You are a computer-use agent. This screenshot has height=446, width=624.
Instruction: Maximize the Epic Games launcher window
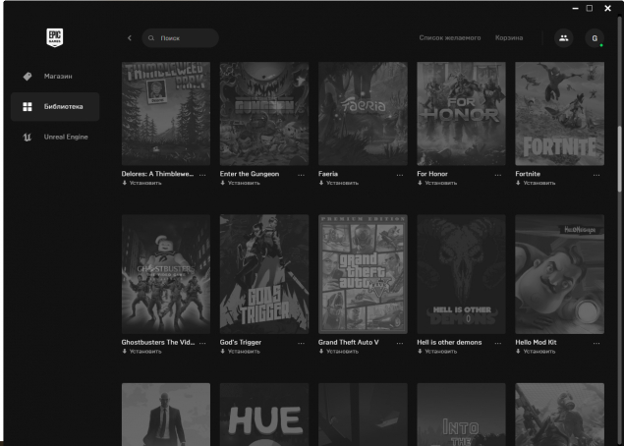(590, 8)
